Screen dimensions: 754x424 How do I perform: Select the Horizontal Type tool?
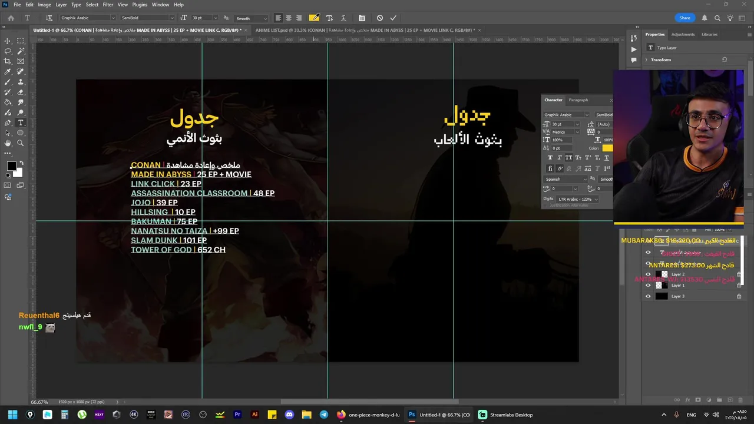(x=21, y=122)
